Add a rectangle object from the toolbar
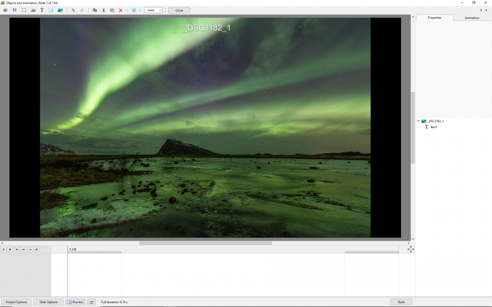 (51, 10)
